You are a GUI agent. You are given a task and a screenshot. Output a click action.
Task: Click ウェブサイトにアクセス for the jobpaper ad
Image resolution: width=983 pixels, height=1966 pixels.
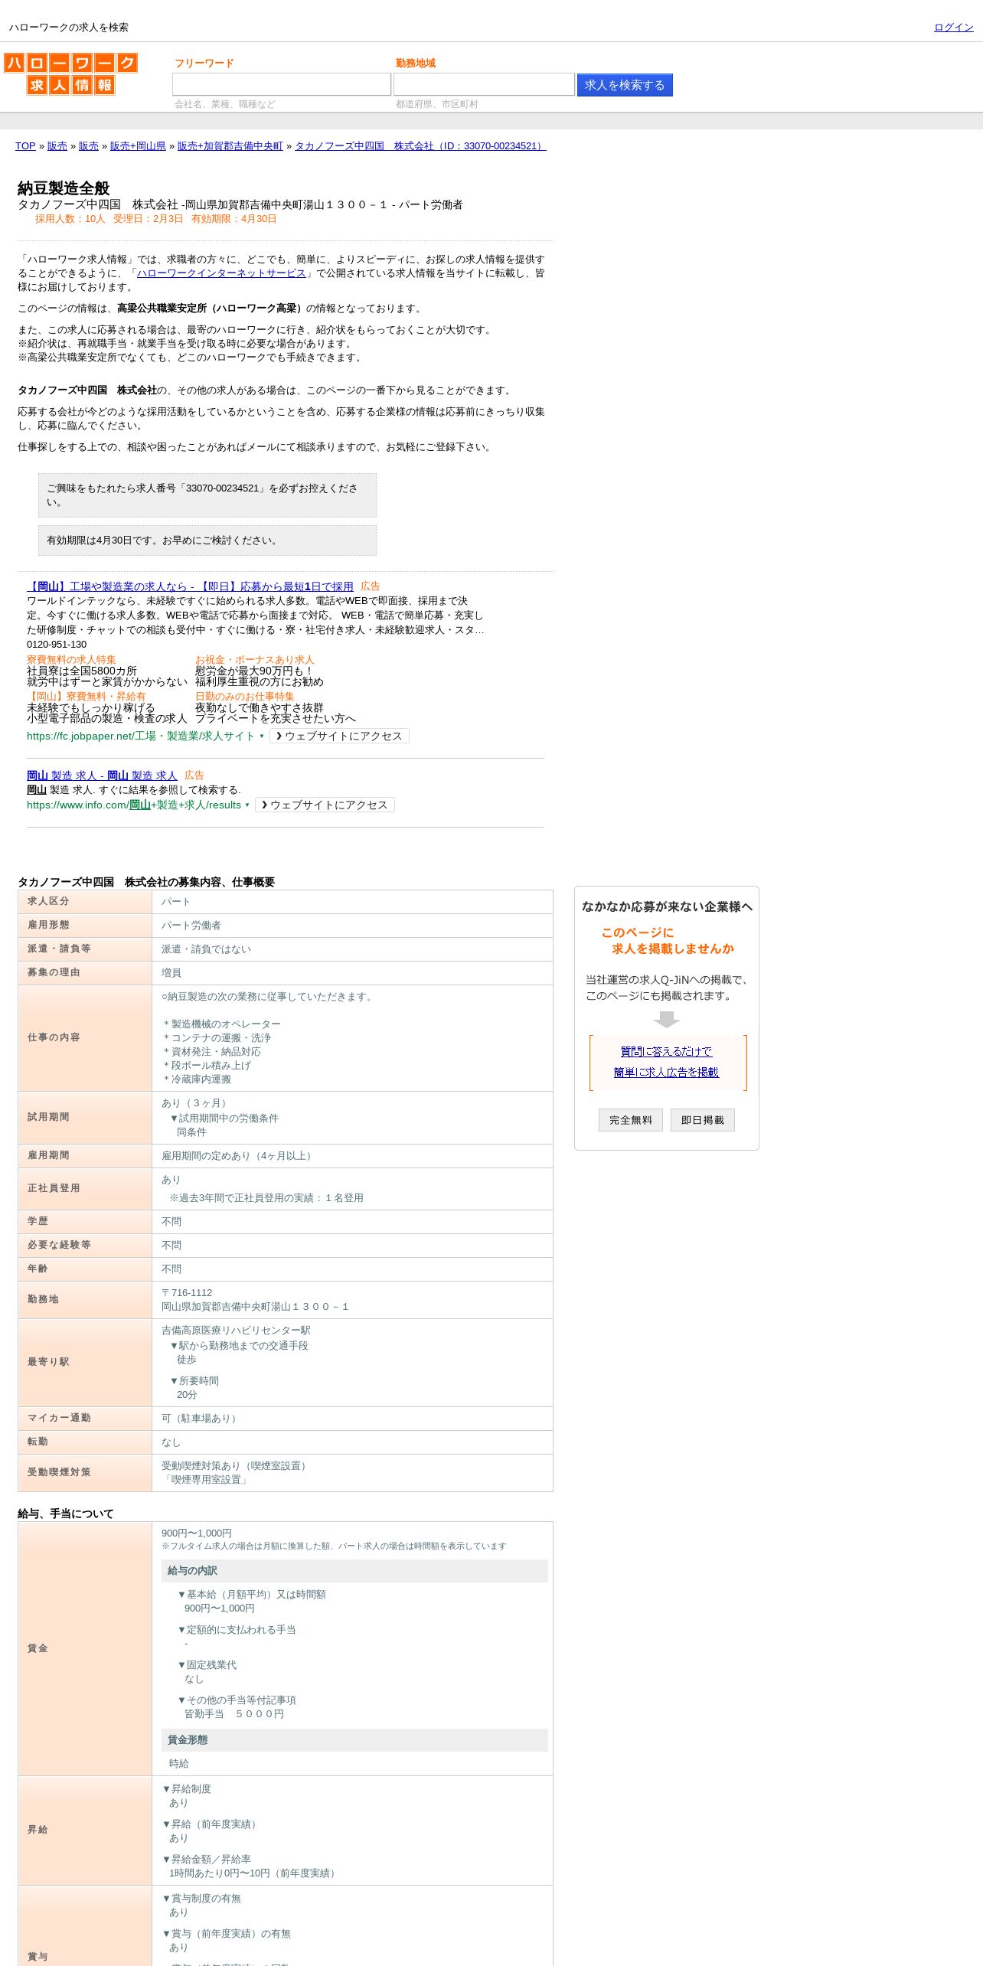pyautogui.click(x=339, y=736)
